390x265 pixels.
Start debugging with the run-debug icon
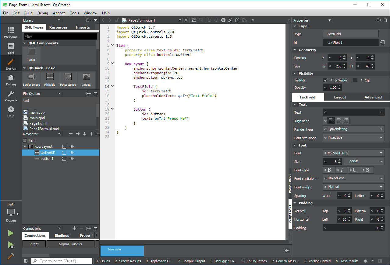[11, 245]
